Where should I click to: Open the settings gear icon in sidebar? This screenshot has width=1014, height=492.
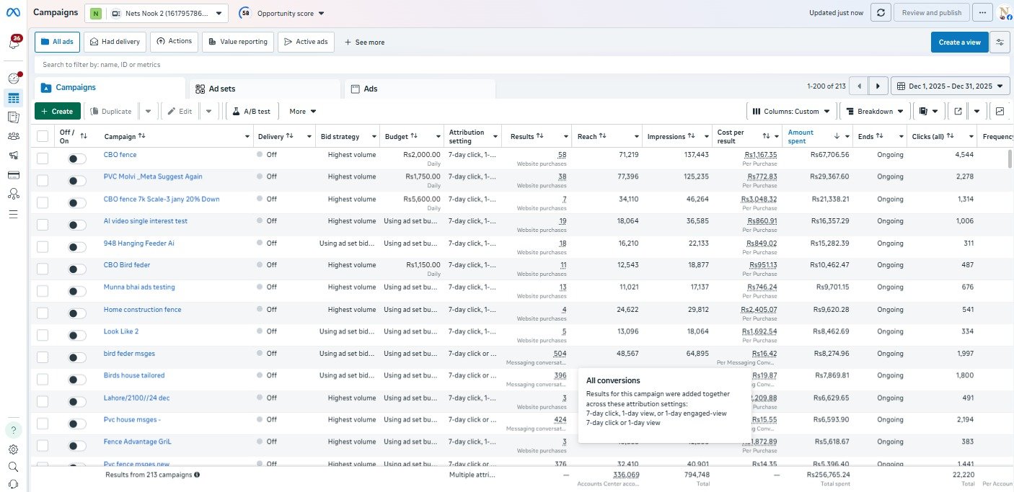(x=13, y=449)
